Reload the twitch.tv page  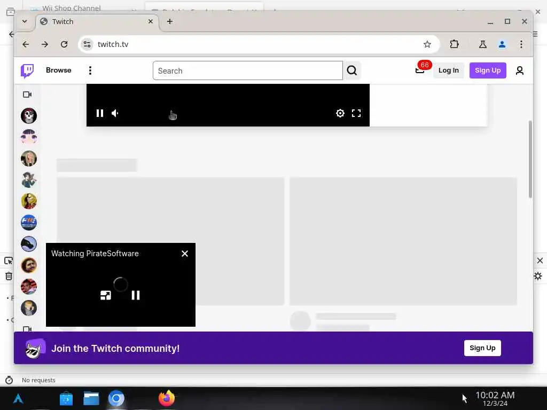[64, 44]
